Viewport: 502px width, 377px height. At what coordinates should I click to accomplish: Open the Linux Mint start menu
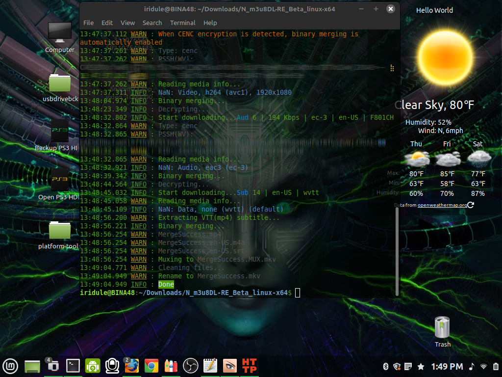pos(10,366)
